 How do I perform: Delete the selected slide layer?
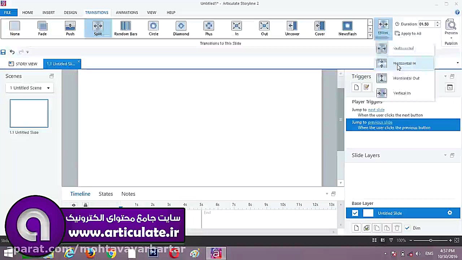click(397, 228)
